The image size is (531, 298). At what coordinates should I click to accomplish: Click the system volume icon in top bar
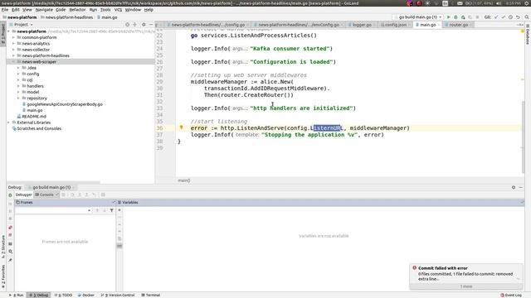pos(499,3)
